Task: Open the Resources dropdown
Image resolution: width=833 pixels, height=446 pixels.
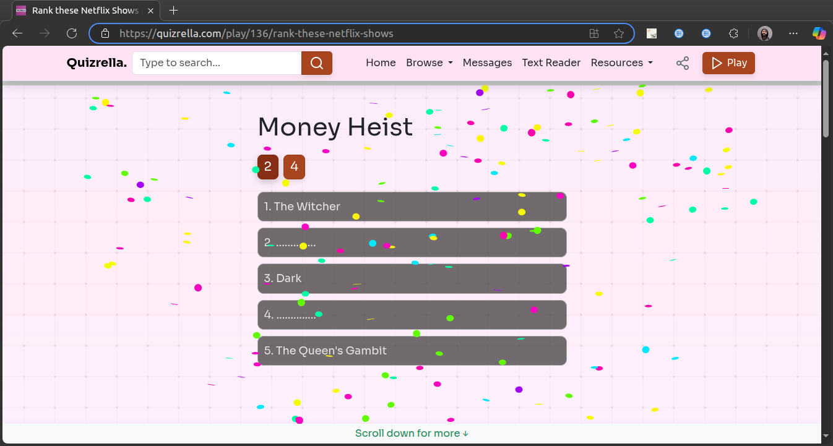Action: click(x=621, y=62)
